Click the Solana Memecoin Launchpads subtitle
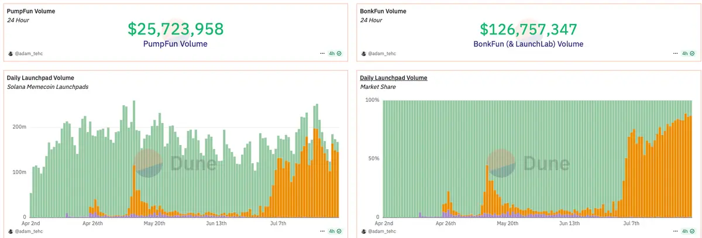 tap(47, 87)
